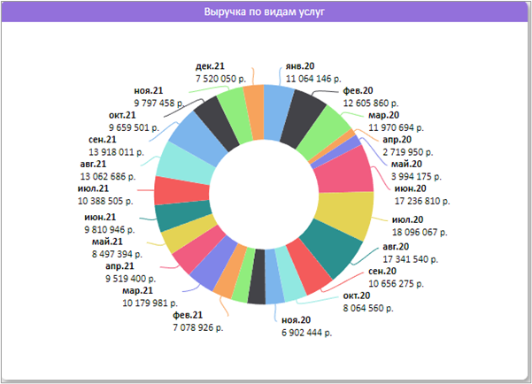Viewport: 532px width, 384px height.
Task: Click the chart title Выручка по видам услуг
Action: coord(265,12)
